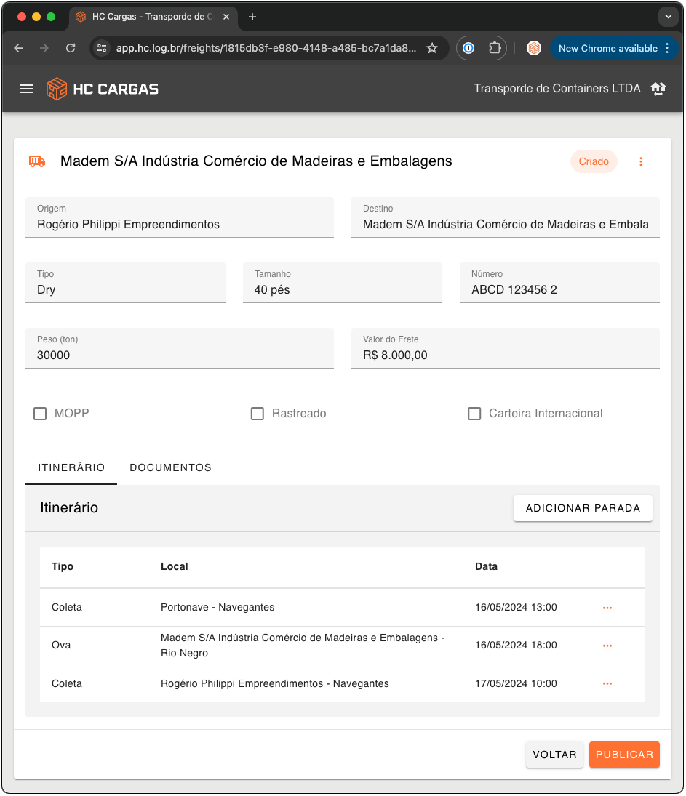Open the Chrome extensions puzzle icon
686x796 pixels.
[x=495, y=48]
